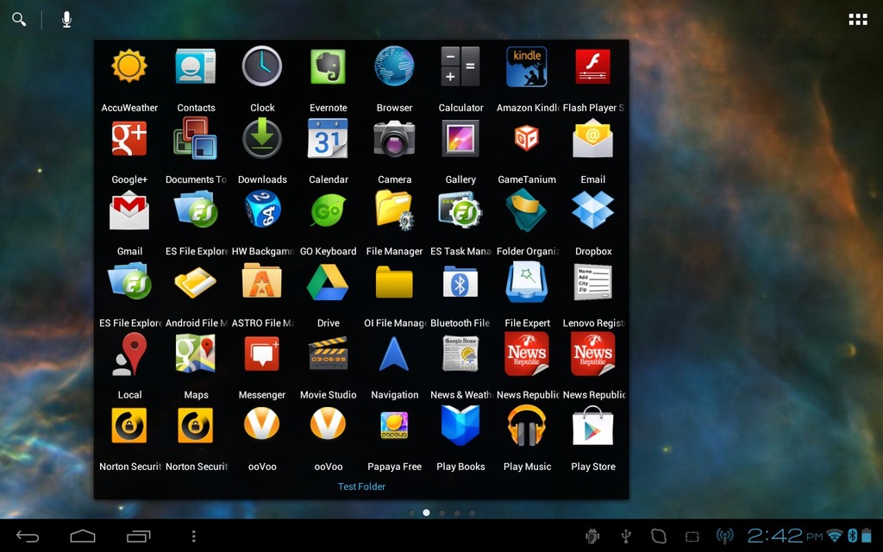
Task: Launch HW Backgammon game
Action: point(262,210)
